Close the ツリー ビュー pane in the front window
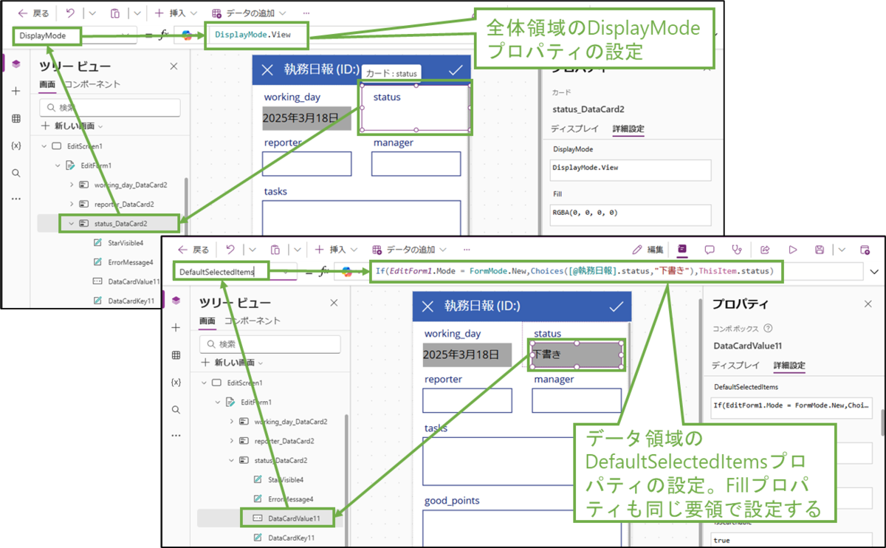 334,303
